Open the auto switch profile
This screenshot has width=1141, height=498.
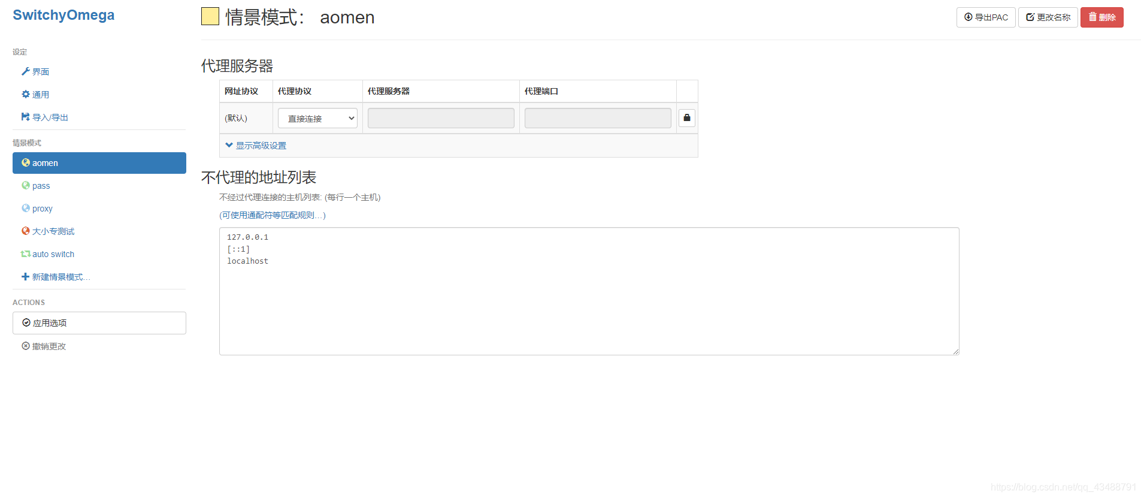coord(99,254)
